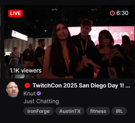Viewport: 135px width, 123px height.
Task: Select the IronForge tag
Action: point(38,111)
